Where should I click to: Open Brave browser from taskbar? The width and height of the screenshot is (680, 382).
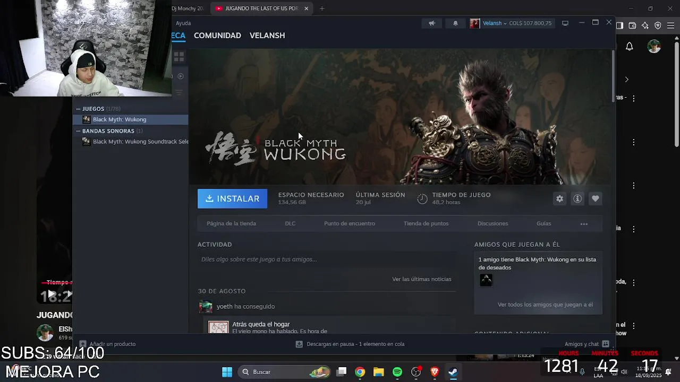coord(435,372)
